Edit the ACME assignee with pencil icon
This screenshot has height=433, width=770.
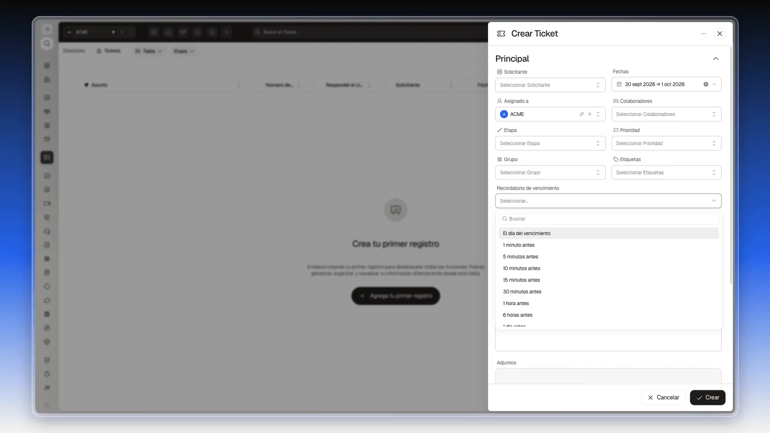coord(582,114)
